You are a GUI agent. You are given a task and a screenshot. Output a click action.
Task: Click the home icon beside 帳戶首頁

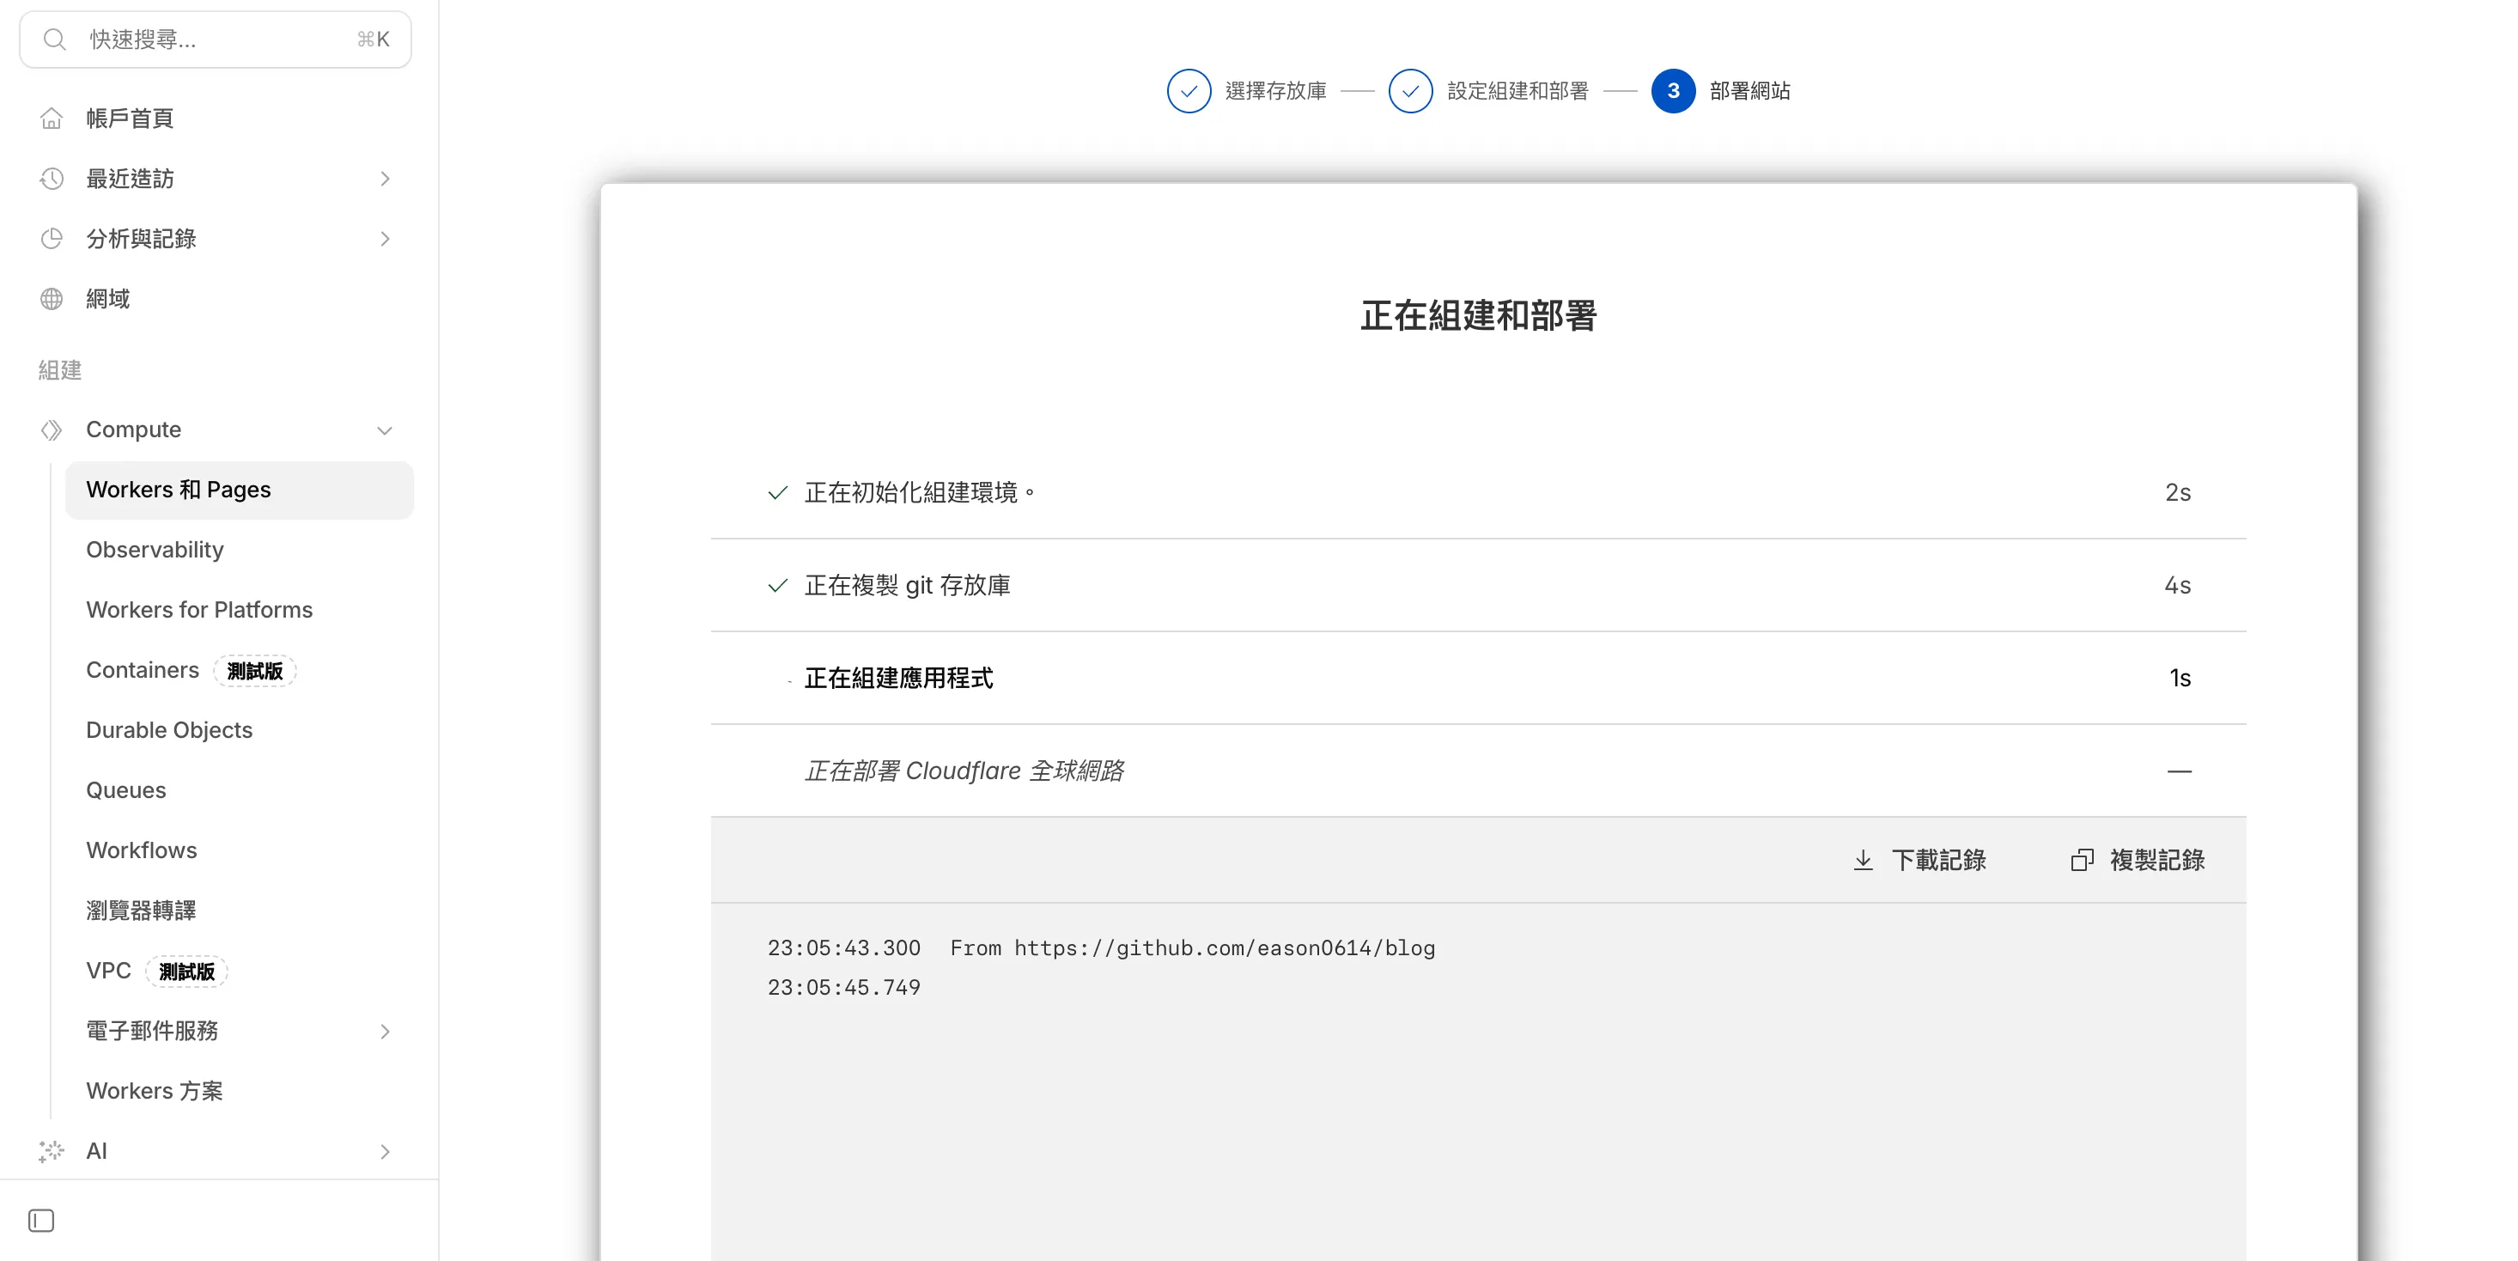52,119
